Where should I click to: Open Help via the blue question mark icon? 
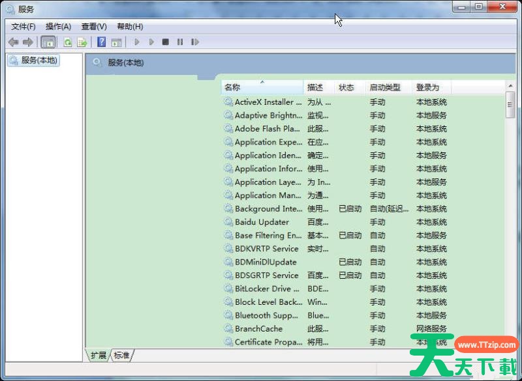101,42
